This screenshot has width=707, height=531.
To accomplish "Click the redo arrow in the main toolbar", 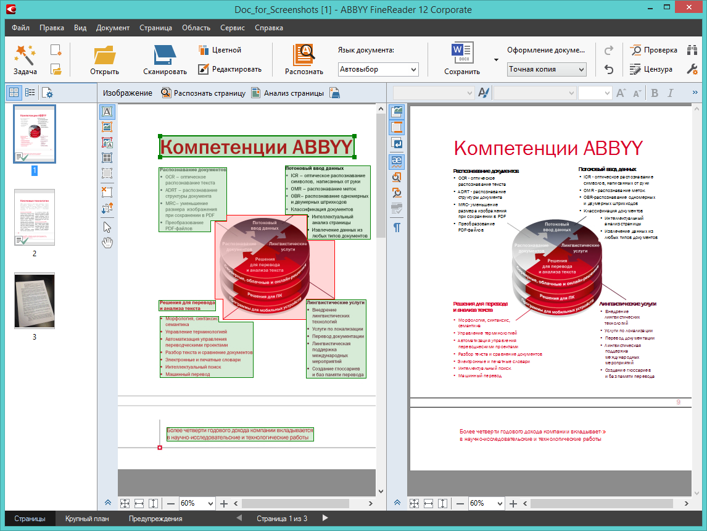I will [609, 50].
